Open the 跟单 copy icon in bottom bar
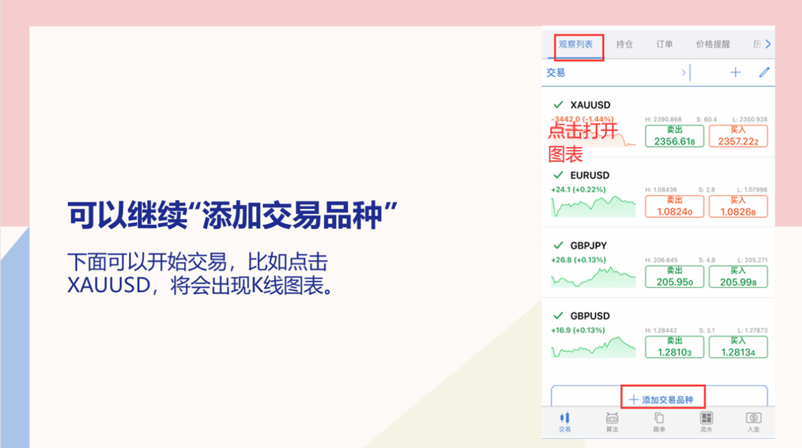Screen dimensions: 802x448 [659, 418]
